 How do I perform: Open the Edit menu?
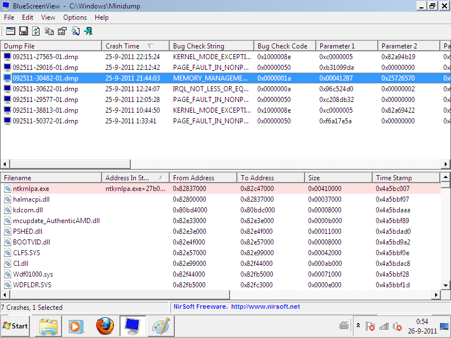pos(28,17)
